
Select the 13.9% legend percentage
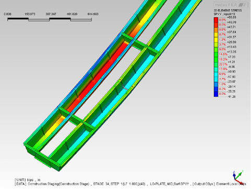[223, 69]
